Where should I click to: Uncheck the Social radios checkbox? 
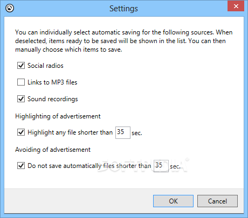click(21, 66)
